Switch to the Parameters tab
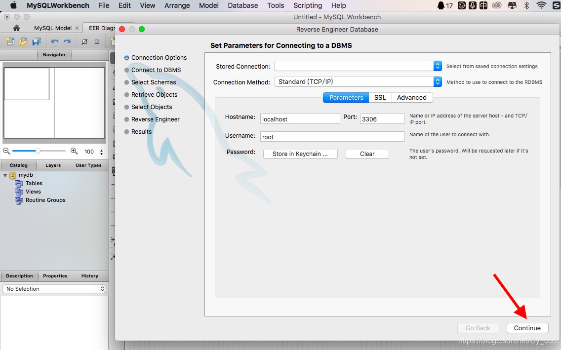 coord(346,98)
